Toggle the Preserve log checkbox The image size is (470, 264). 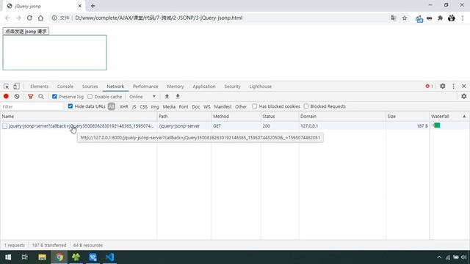54,96
